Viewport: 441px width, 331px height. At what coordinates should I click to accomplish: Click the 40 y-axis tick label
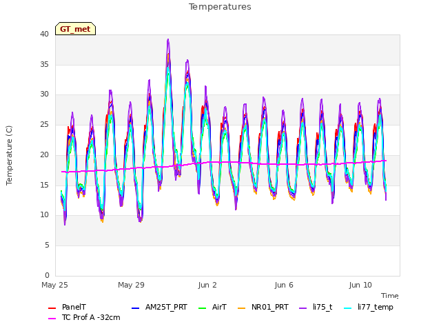tap(44, 34)
